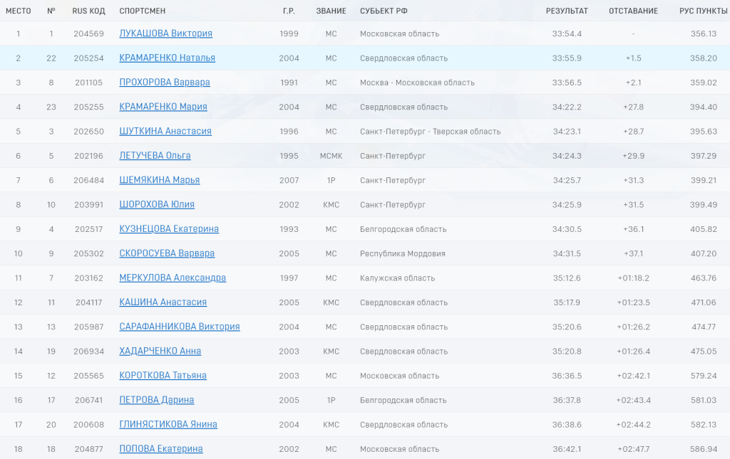Open ГЛИНЯСТИКОВА Янина athlete page
This screenshot has height=459, width=730.
coord(168,424)
